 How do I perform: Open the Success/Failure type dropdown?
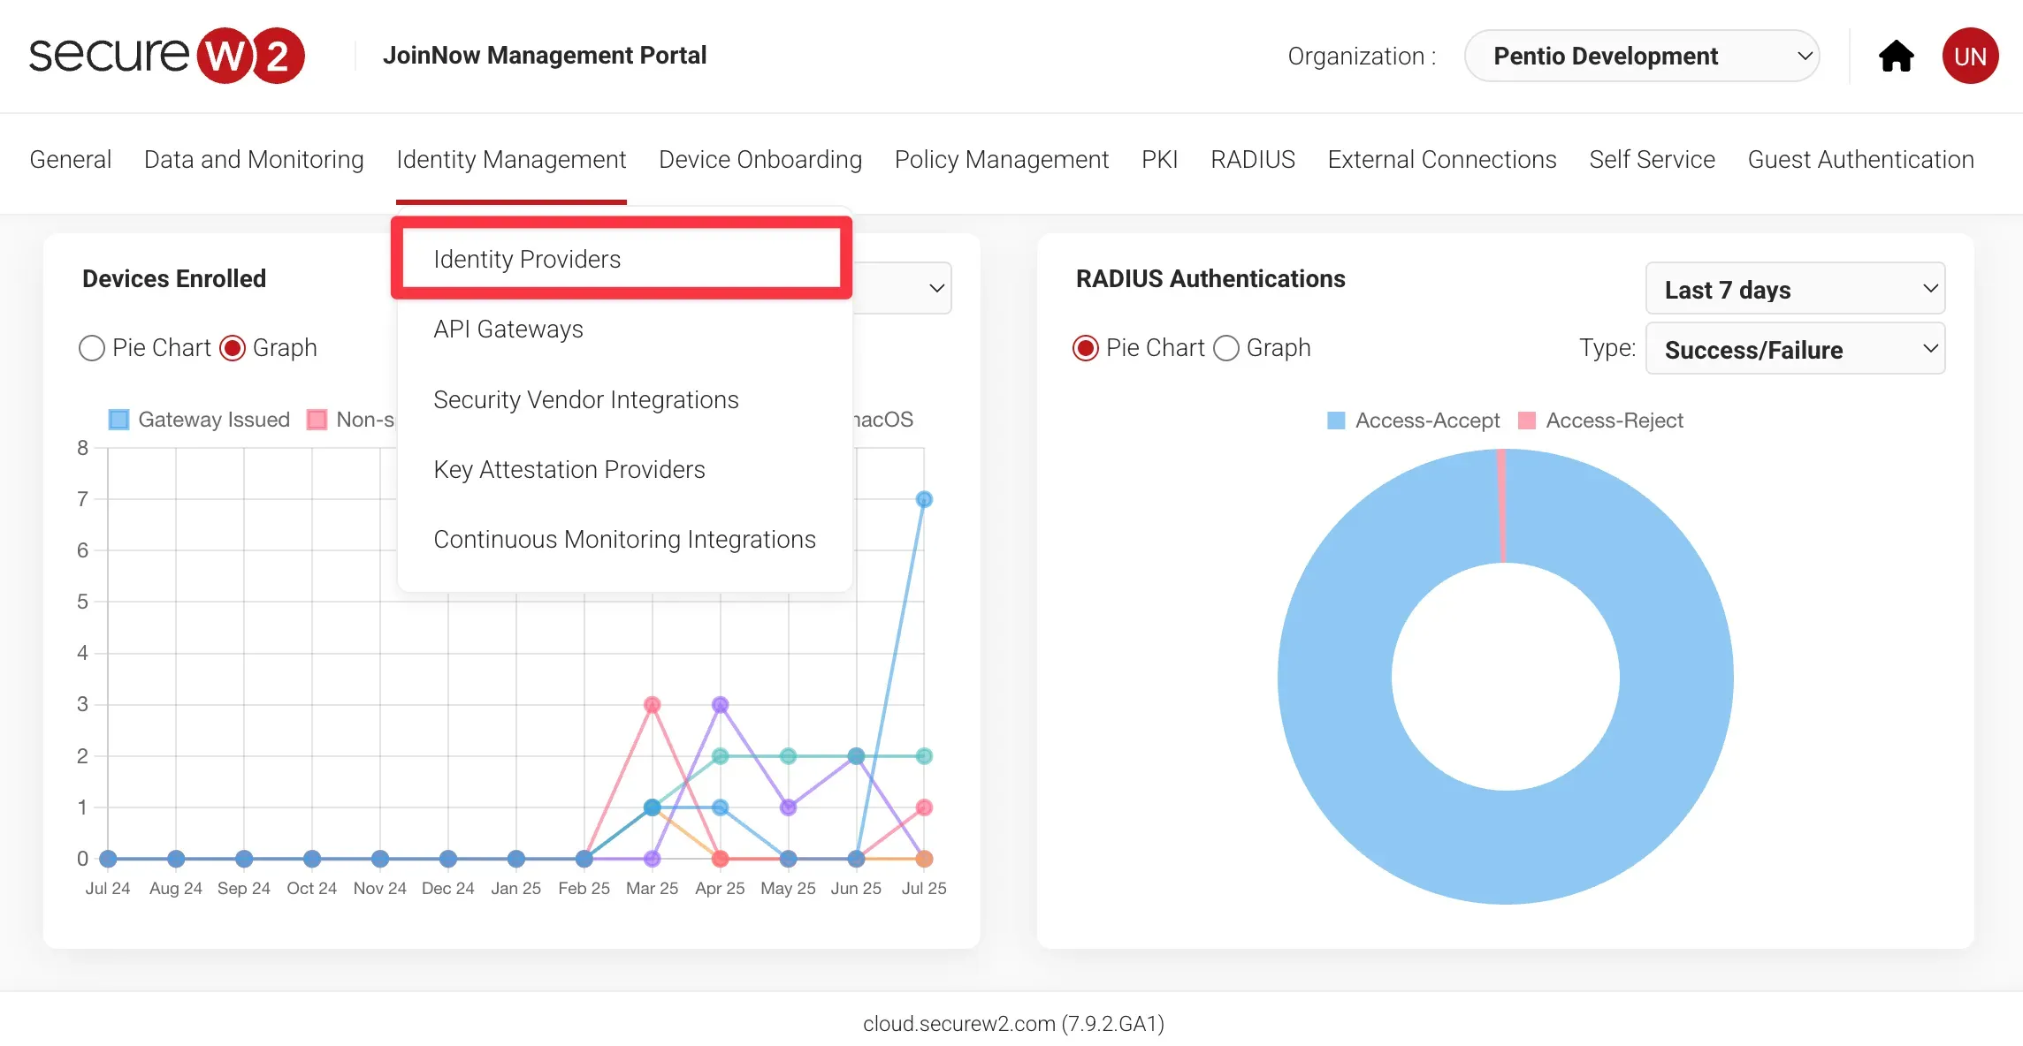coord(1795,350)
